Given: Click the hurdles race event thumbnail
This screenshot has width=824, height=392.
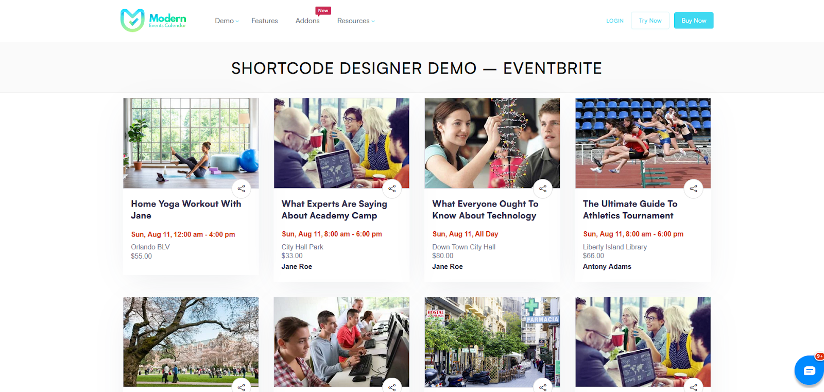Looking at the screenshot, I should pos(643,143).
